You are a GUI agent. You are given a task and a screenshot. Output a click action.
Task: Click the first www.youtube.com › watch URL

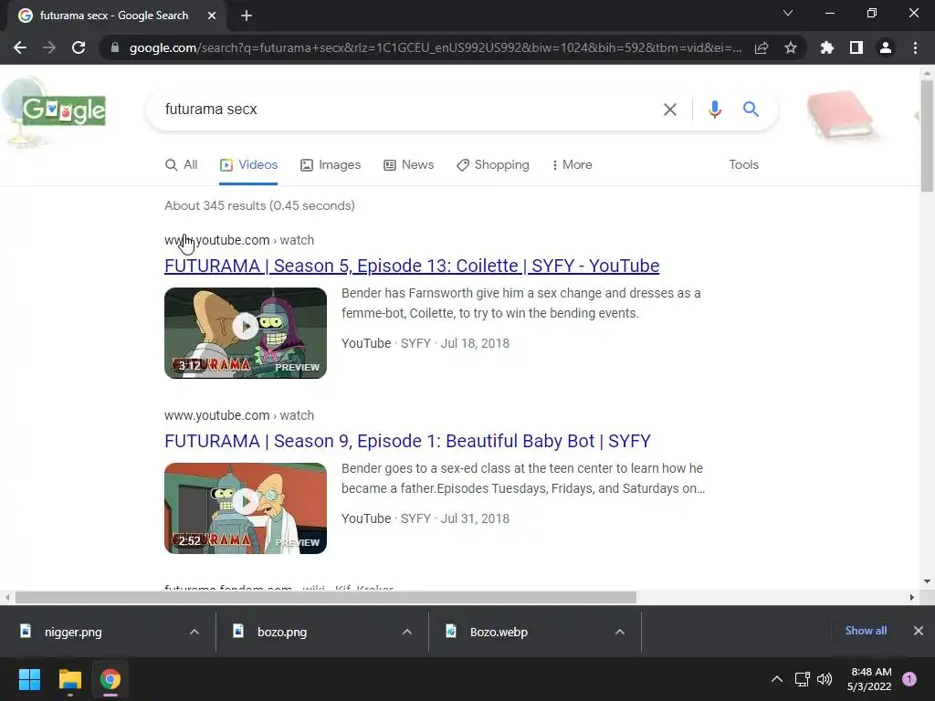coord(239,240)
